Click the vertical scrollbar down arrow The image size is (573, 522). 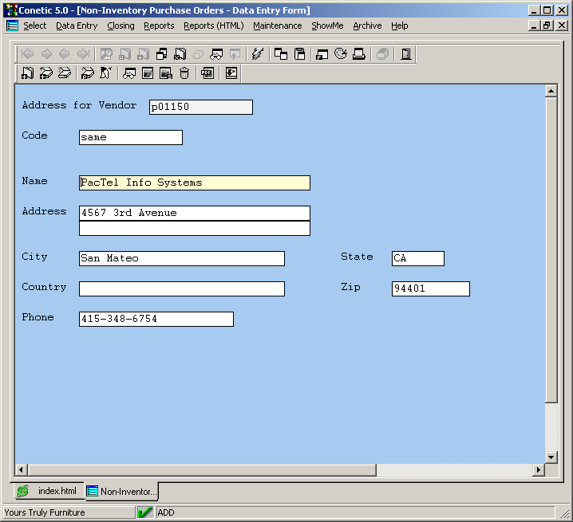point(551,457)
